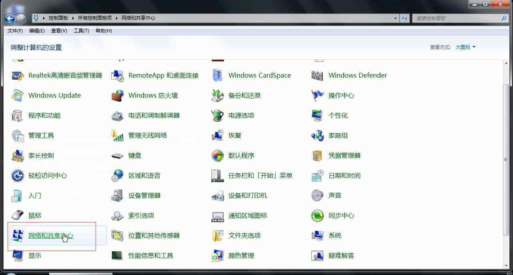
Task: Open the 家庭组 icon
Action: click(x=318, y=135)
